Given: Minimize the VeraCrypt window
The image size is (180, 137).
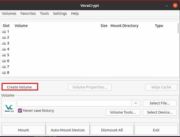Looking at the screenshot, I should [x=167, y=6].
